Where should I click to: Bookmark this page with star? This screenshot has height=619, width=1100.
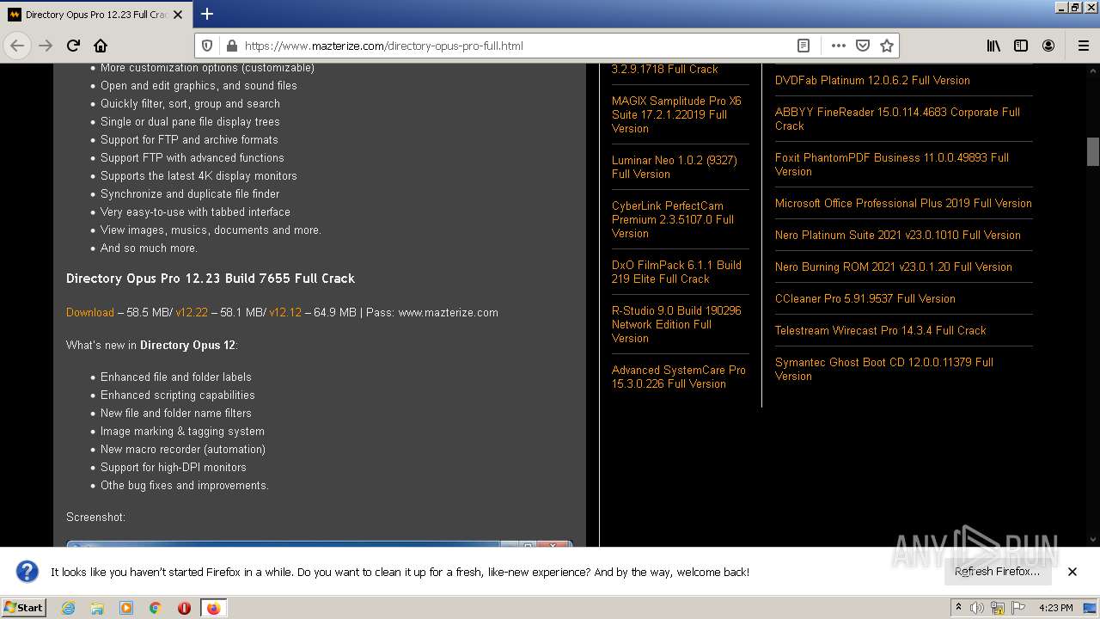[887, 46]
